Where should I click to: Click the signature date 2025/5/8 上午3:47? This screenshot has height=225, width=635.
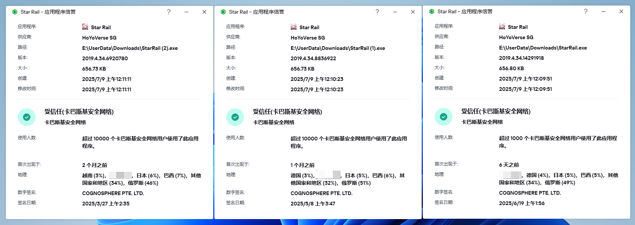(313, 204)
